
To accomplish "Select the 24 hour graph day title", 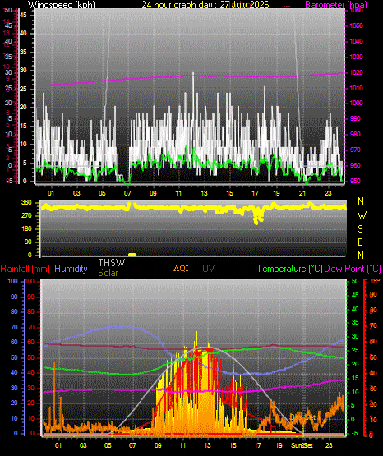I will pyautogui.click(x=205, y=5).
